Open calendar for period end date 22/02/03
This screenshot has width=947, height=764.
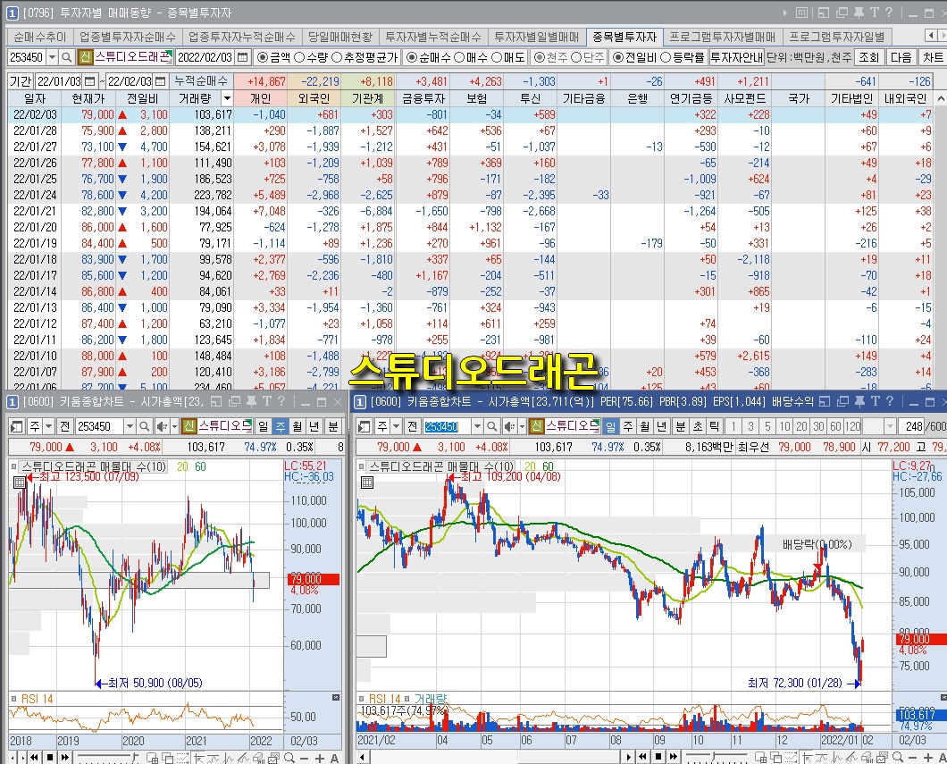[x=161, y=81]
